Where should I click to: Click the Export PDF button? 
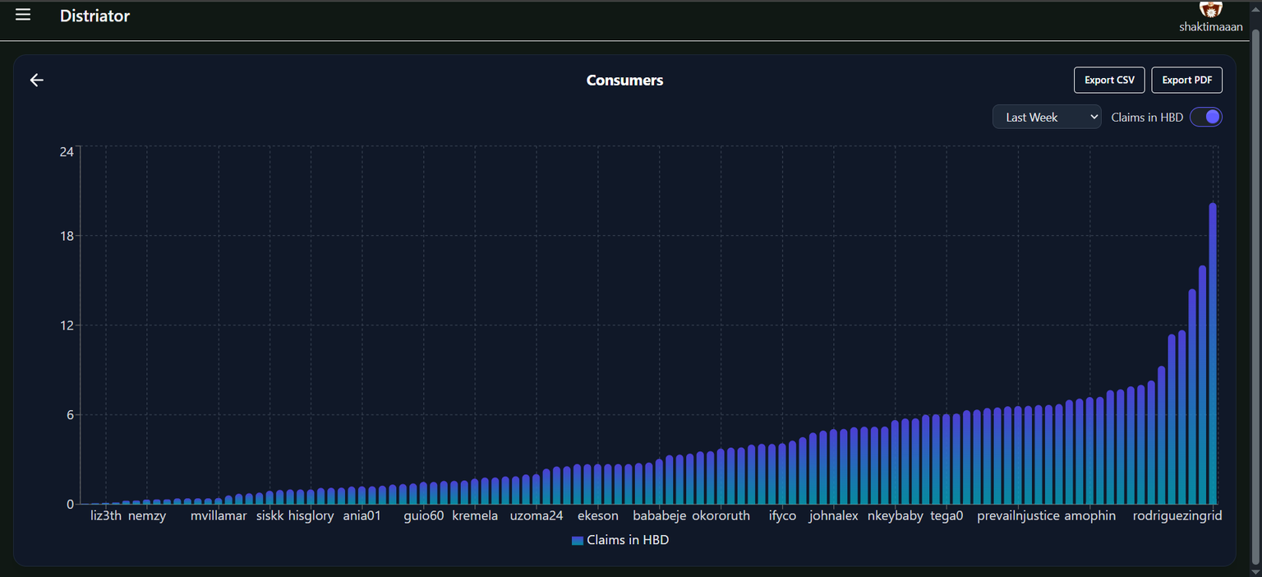(x=1186, y=80)
